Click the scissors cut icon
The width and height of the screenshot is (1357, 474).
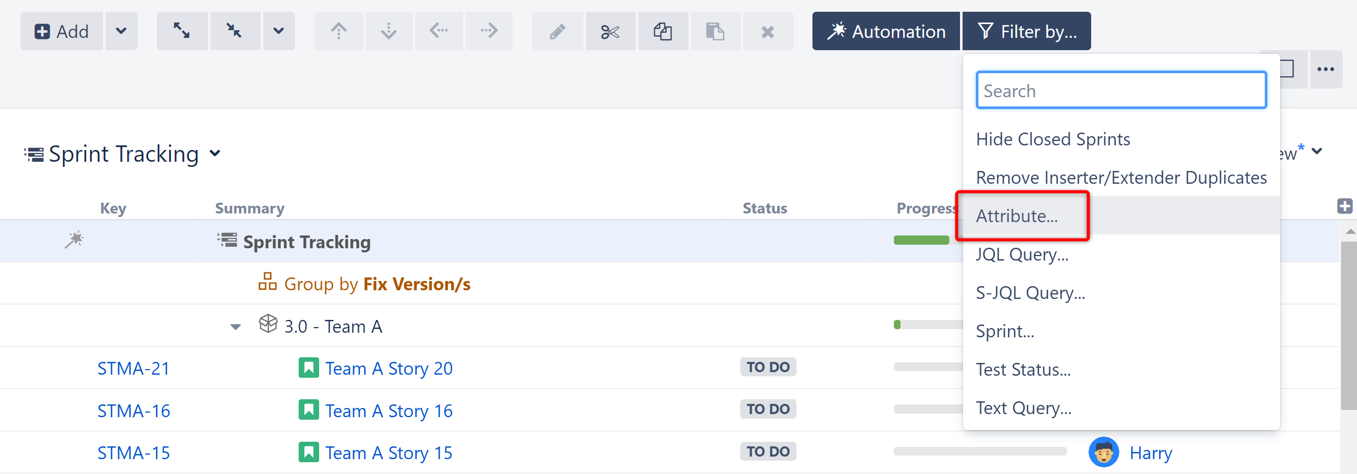pyautogui.click(x=610, y=32)
